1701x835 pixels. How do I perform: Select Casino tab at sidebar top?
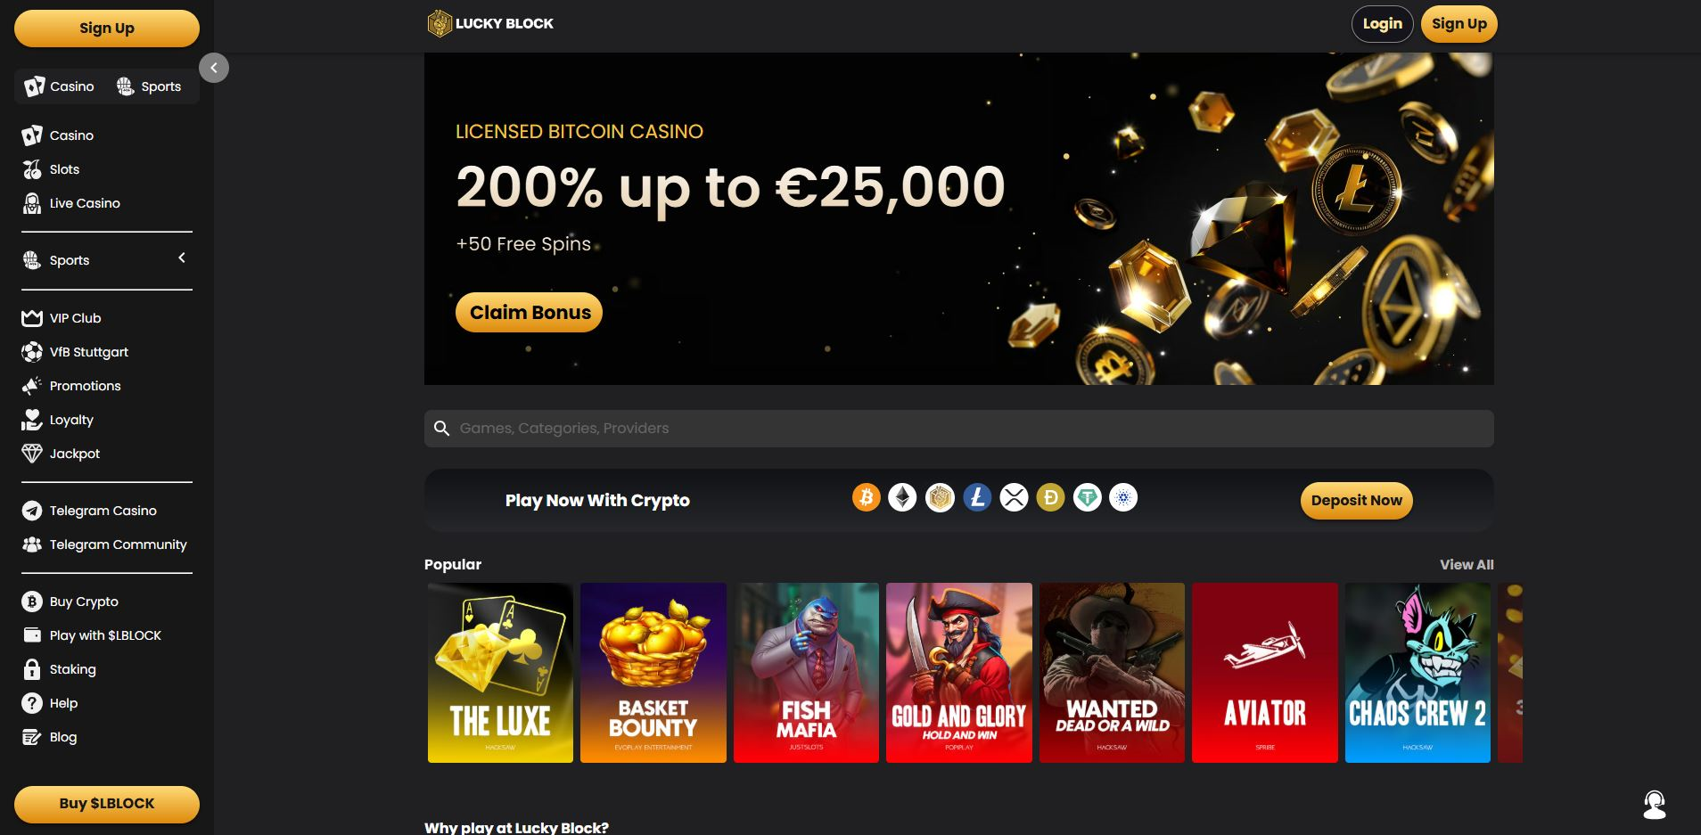click(x=60, y=86)
